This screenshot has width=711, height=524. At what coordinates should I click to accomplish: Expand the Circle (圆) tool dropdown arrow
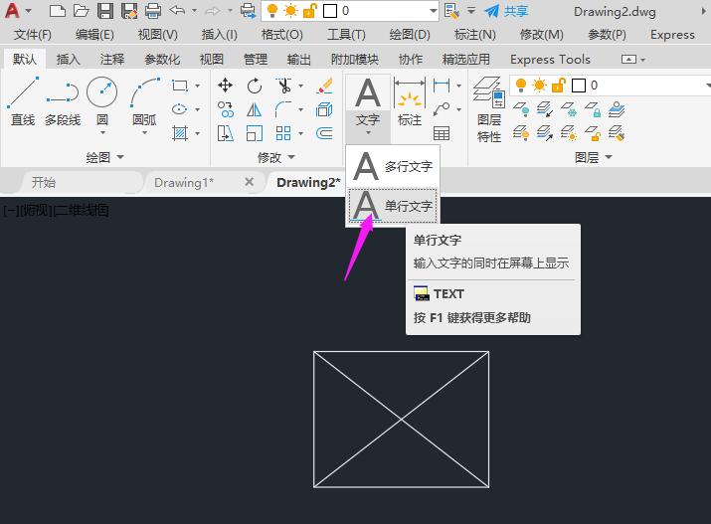(x=102, y=133)
